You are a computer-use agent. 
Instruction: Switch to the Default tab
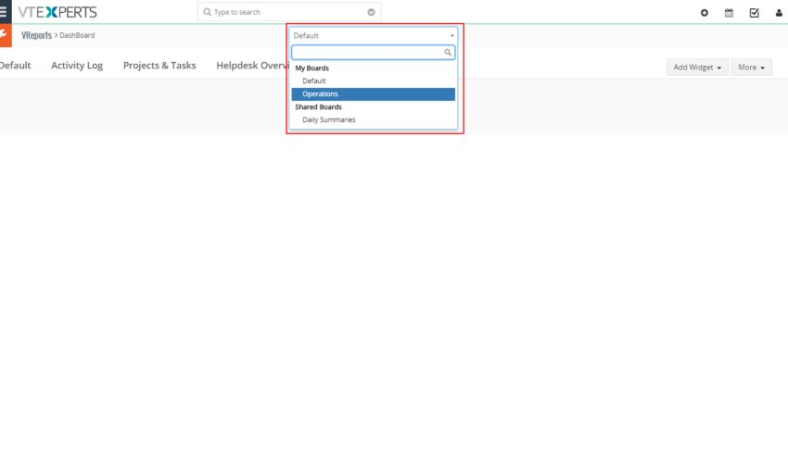[15, 65]
